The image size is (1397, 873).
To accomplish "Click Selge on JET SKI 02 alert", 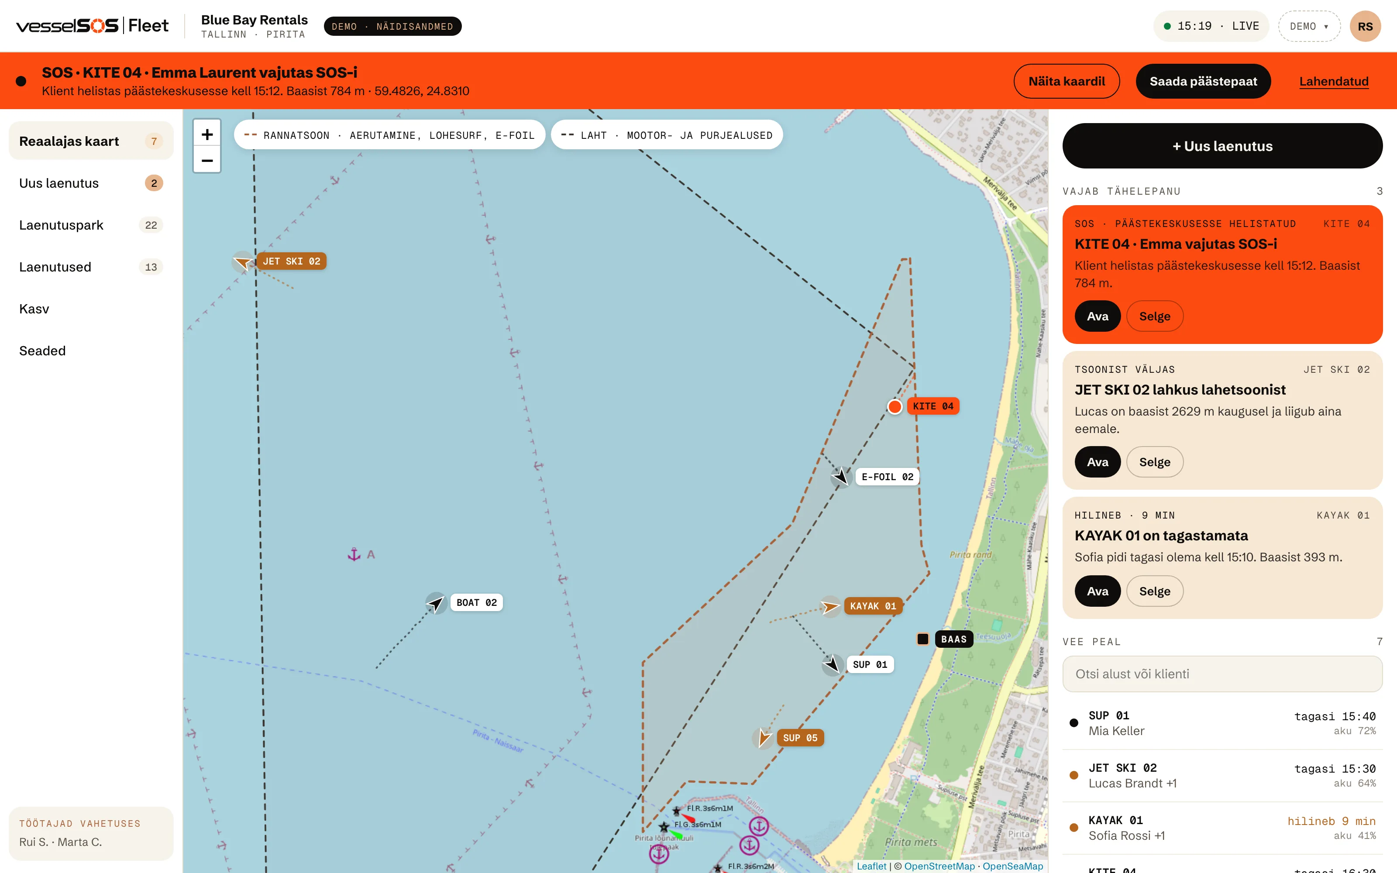I will (1155, 462).
